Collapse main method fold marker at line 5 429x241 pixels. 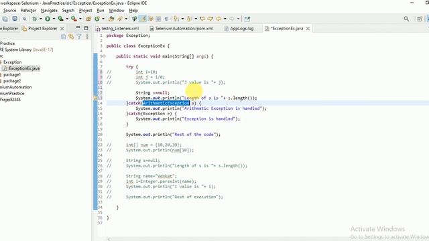[x=105, y=56]
